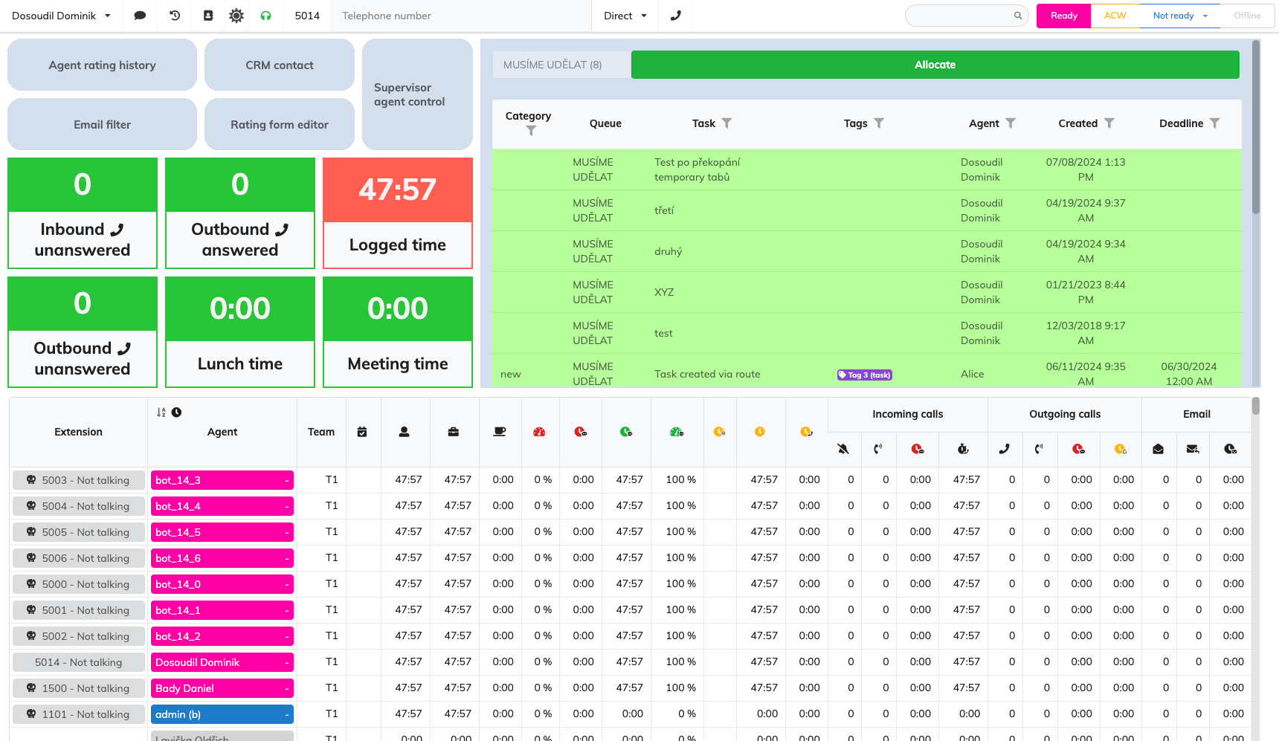Click the Meeting time tile
This screenshot has height=741, width=1279.
pyautogui.click(x=398, y=332)
